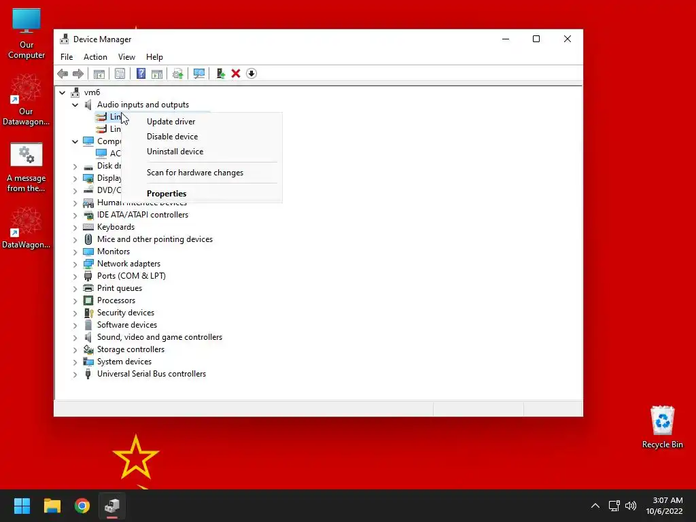Select the Recycle Bin desktop icon
This screenshot has width=696, height=522.
point(662,427)
